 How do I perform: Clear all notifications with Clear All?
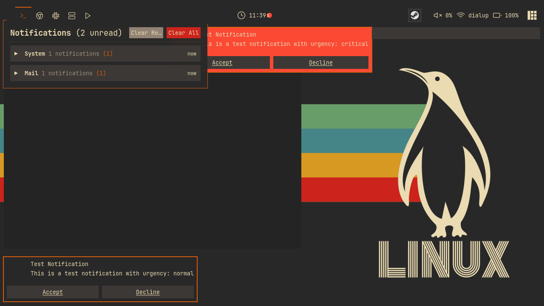click(x=184, y=33)
